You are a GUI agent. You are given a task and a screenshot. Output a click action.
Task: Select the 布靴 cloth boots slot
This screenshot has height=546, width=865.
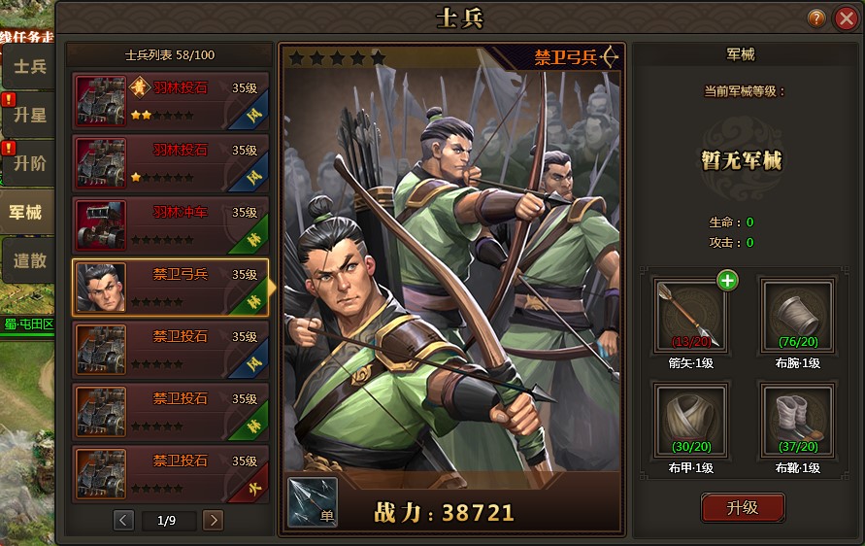point(797,420)
